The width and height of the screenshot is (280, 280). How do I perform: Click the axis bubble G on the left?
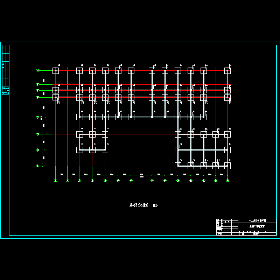[38, 70]
